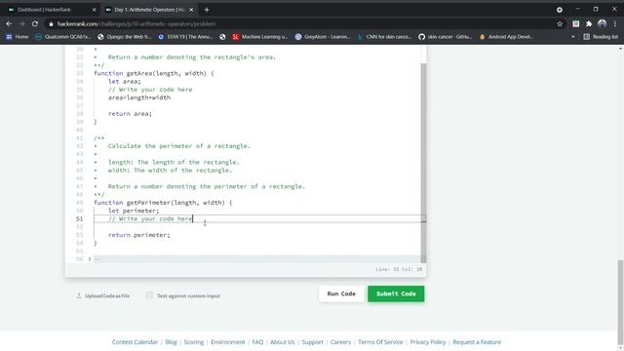Open the Reading list
The image size is (624, 351).
pos(601,37)
